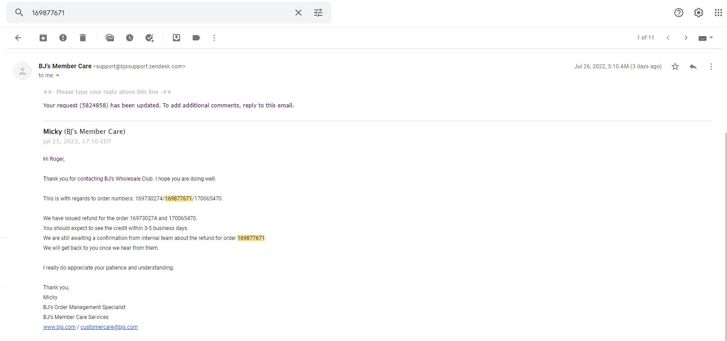Move email to another folder
The height and width of the screenshot is (341, 727).
(x=176, y=38)
